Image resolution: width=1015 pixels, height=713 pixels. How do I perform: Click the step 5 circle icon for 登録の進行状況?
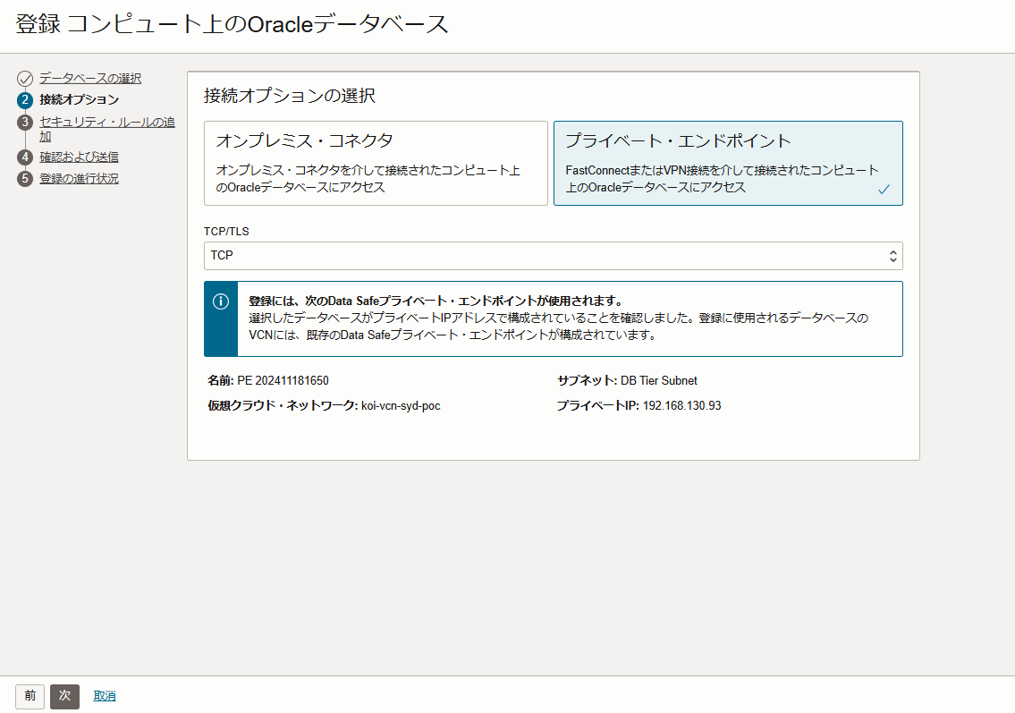click(x=25, y=178)
